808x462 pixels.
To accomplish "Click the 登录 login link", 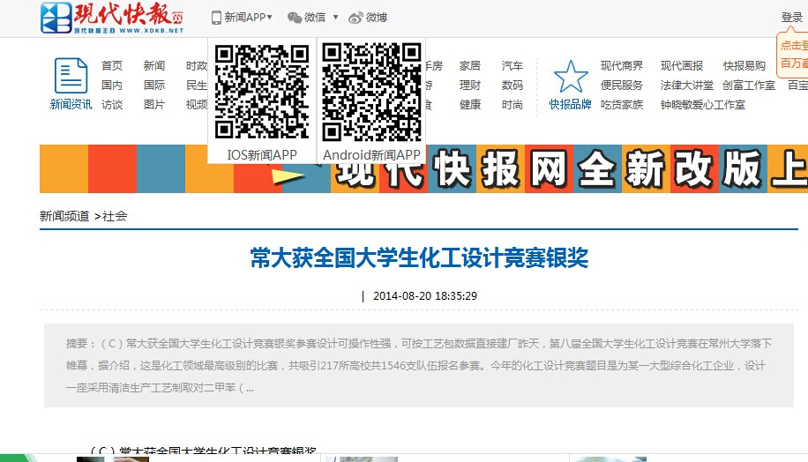I will [x=791, y=18].
